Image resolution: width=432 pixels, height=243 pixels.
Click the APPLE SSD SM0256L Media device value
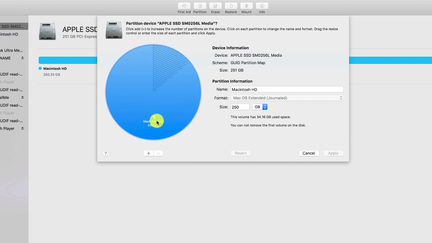[256, 55]
